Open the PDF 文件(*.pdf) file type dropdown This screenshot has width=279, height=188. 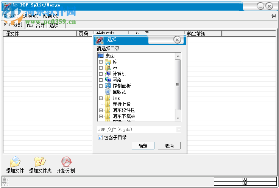pos(179,130)
